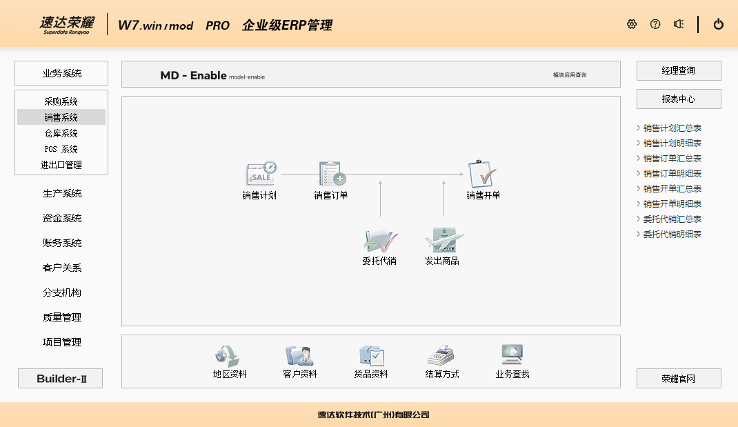Open the 业务查找 business search icon
The width and height of the screenshot is (738, 427).
tap(512, 356)
